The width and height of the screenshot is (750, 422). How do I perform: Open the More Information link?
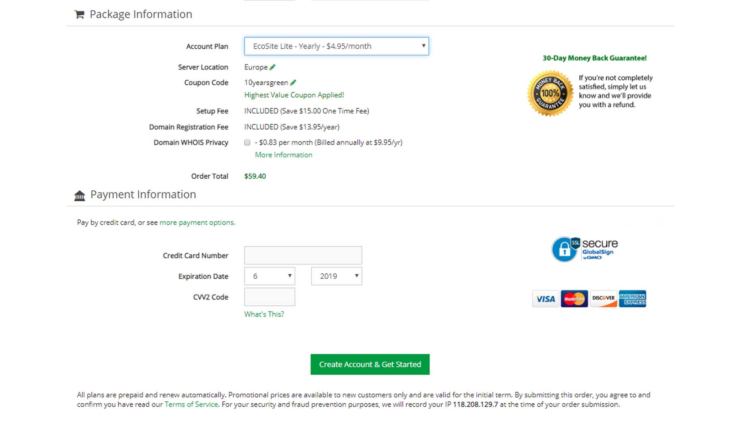[283, 155]
